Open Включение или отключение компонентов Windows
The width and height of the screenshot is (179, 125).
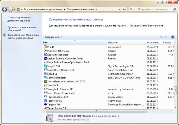tap(23, 36)
